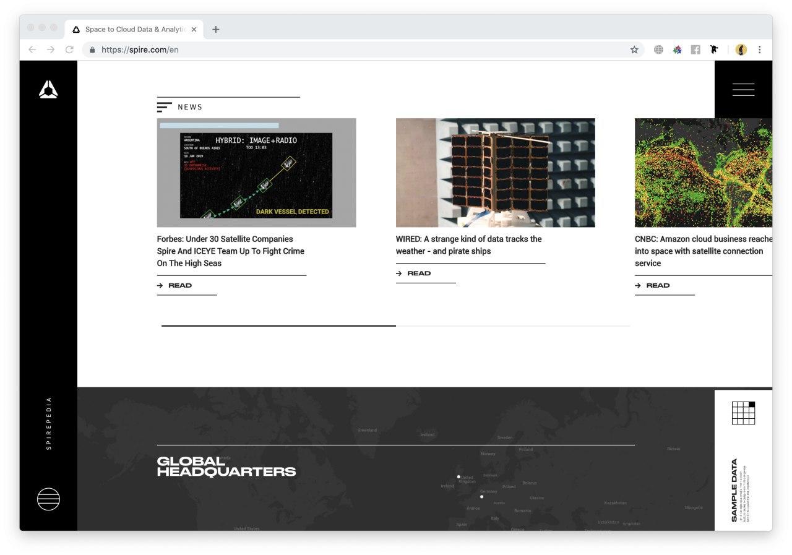
Task: Click the news carousel progress bar
Action: coord(396,325)
